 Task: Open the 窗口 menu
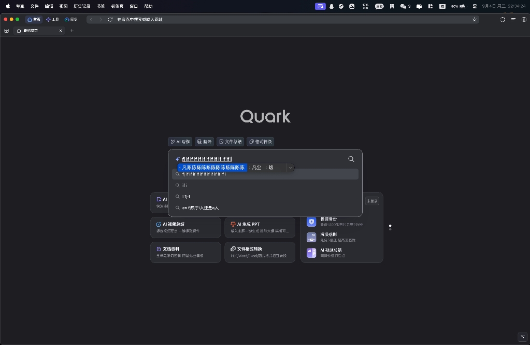point(134,6)
